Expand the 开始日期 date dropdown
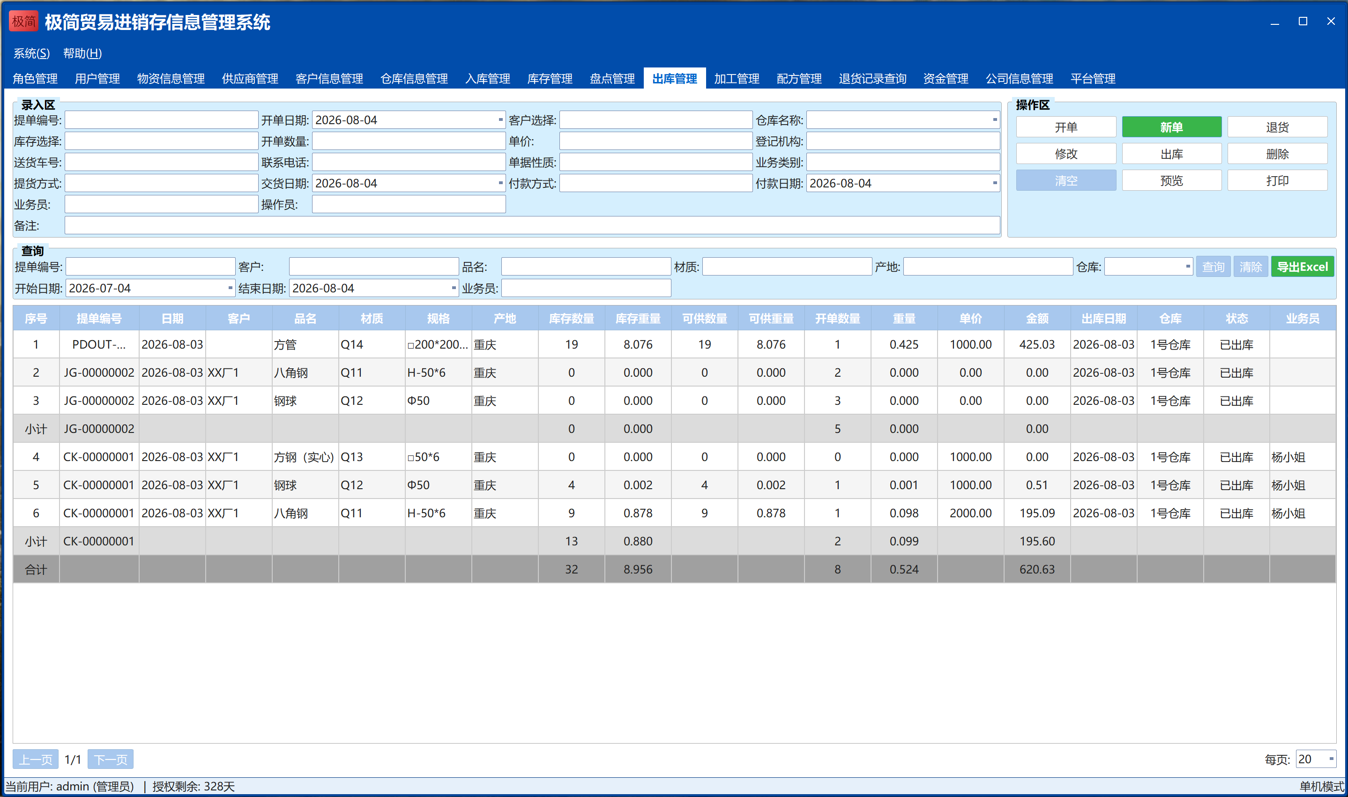This screenshot has height=797, width=1348. [x=230, y=288]
